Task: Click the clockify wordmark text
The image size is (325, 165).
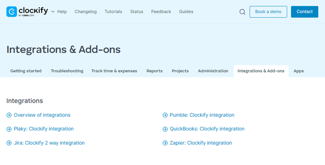Action: coord(33,10)
